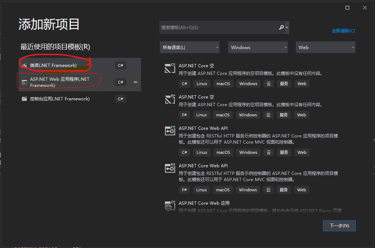Select 类库(.NET Framework) recent template
375x248 pixels.
[80, 65]
